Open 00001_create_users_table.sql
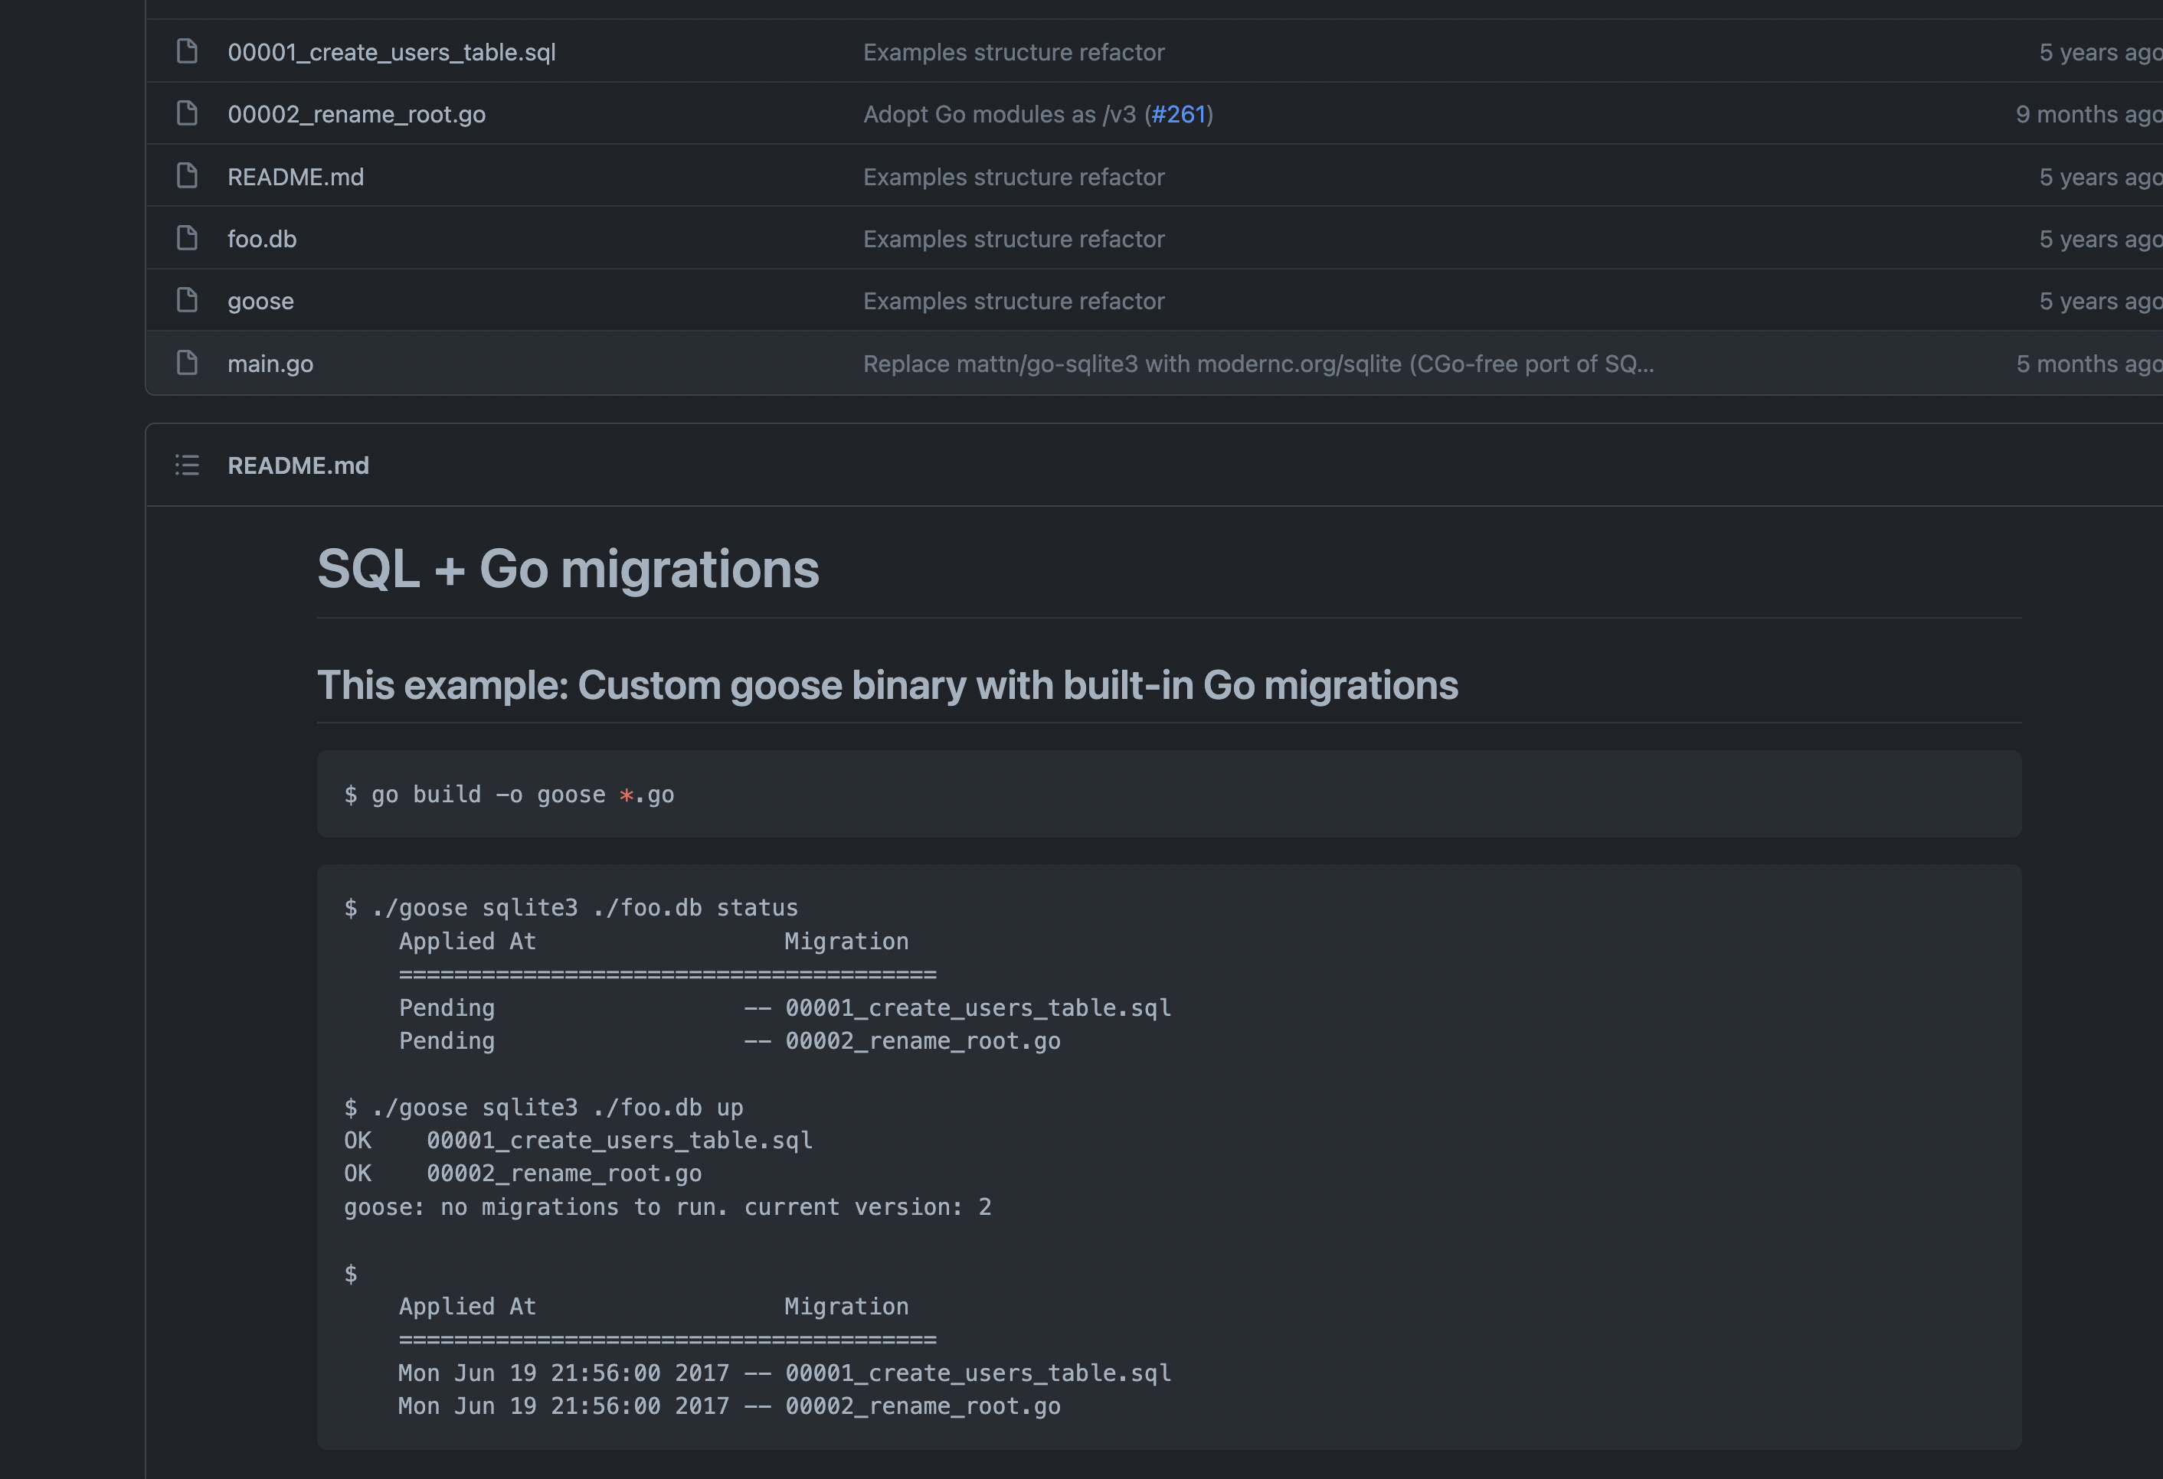Viewport: 2163px width, 1479px height. pos(393,51)
